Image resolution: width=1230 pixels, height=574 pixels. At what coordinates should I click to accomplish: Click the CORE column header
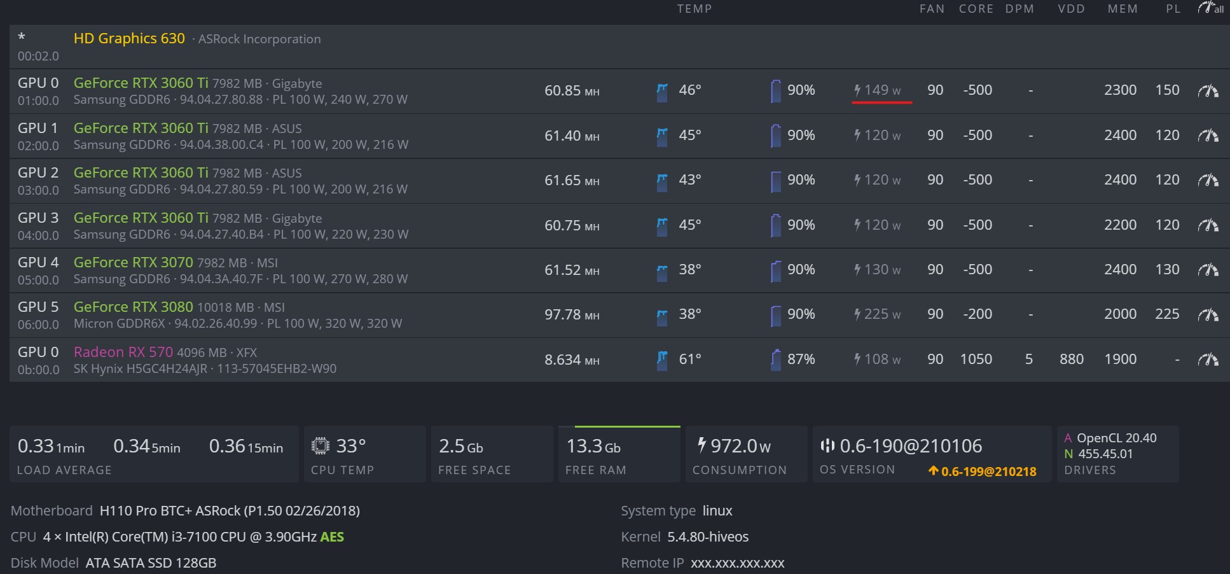(x=976, y=9)
